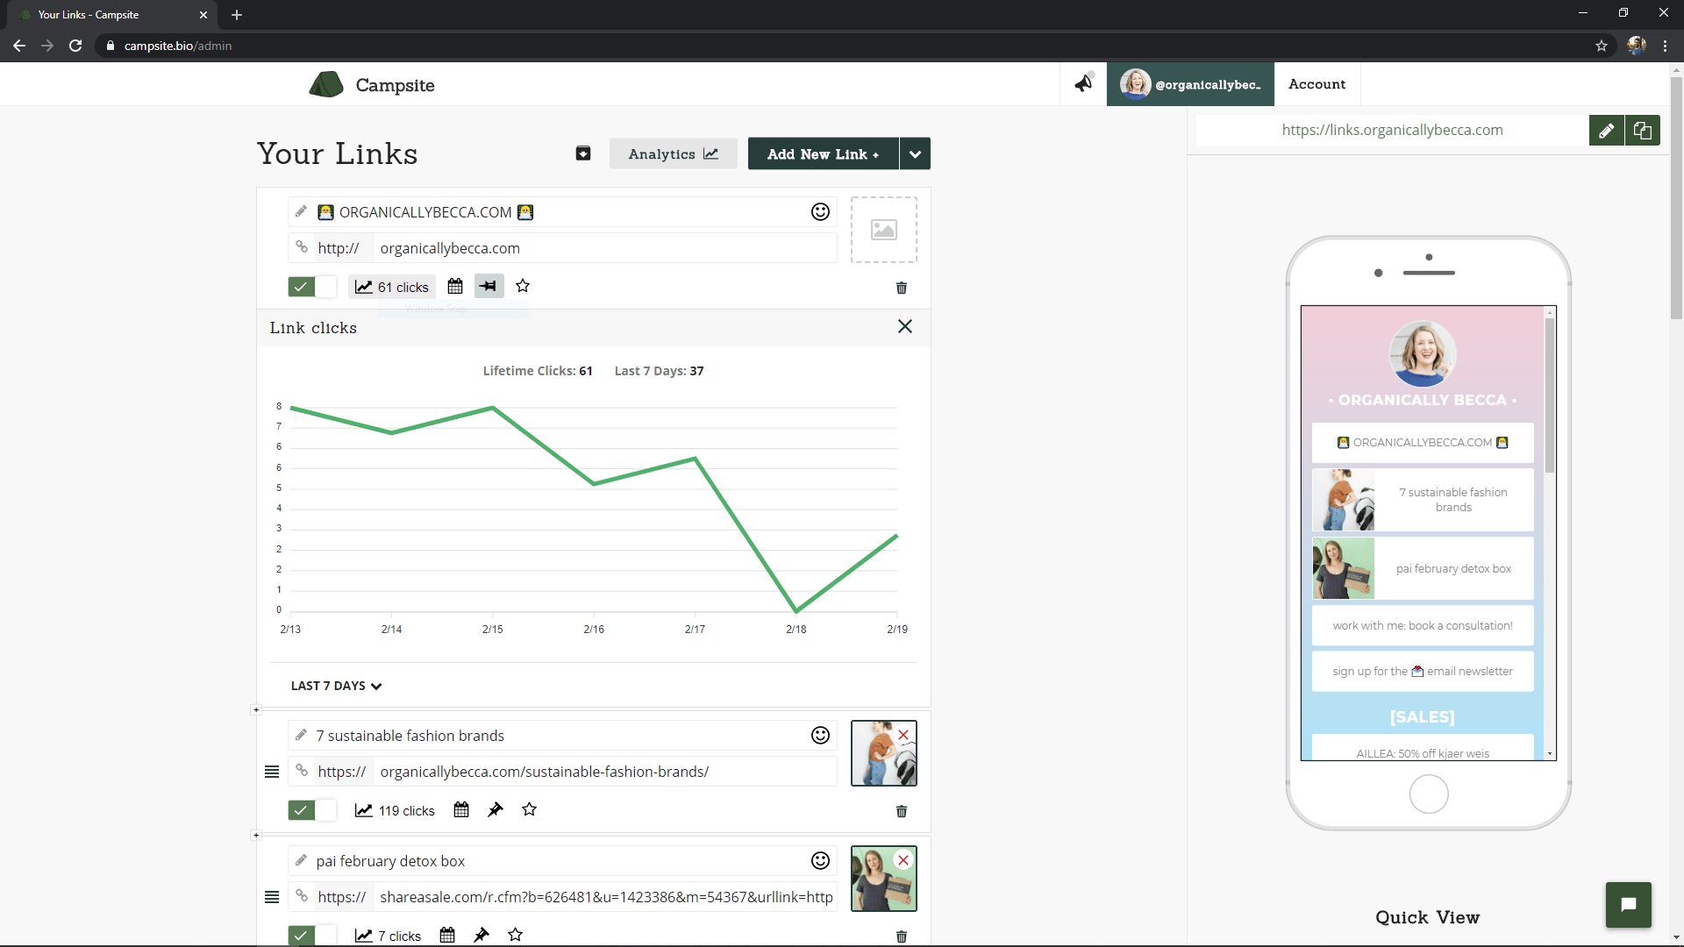Open the announcements megaphone icon
This screenshot has height=947, width=1684.
[1084, 83]
